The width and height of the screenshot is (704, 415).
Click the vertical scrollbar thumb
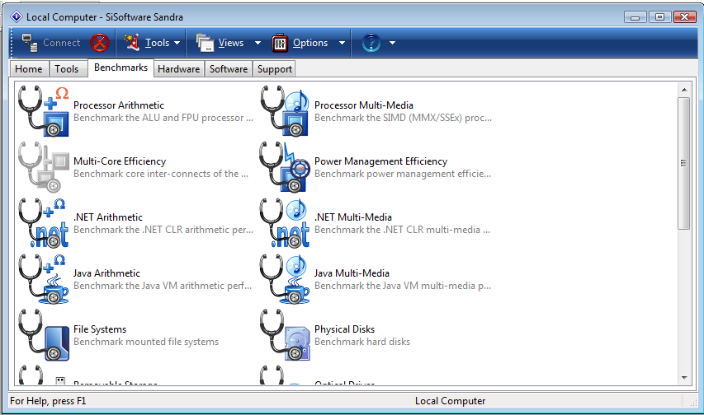684,163
